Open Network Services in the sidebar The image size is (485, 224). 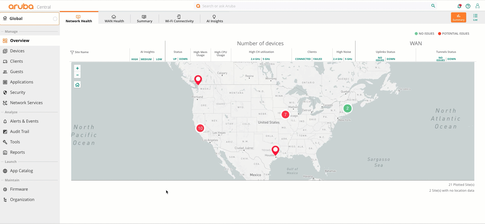tap(30, 103)
